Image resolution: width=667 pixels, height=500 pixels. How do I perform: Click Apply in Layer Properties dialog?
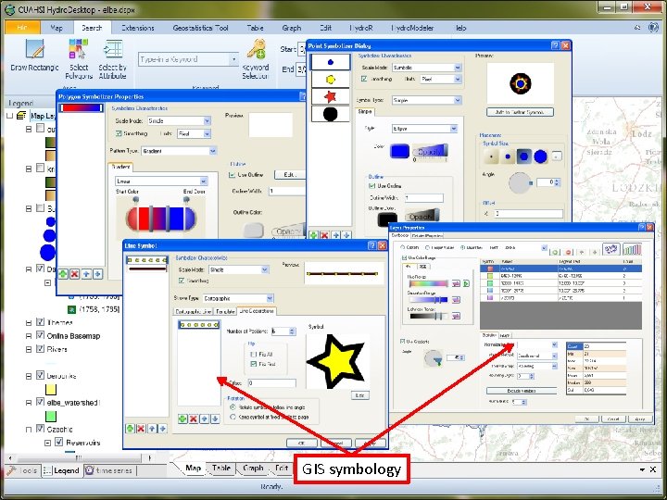pos(640,419)
